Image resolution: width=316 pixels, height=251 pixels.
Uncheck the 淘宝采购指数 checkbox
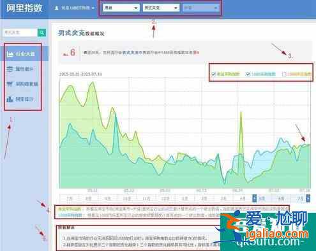point(213,74)
